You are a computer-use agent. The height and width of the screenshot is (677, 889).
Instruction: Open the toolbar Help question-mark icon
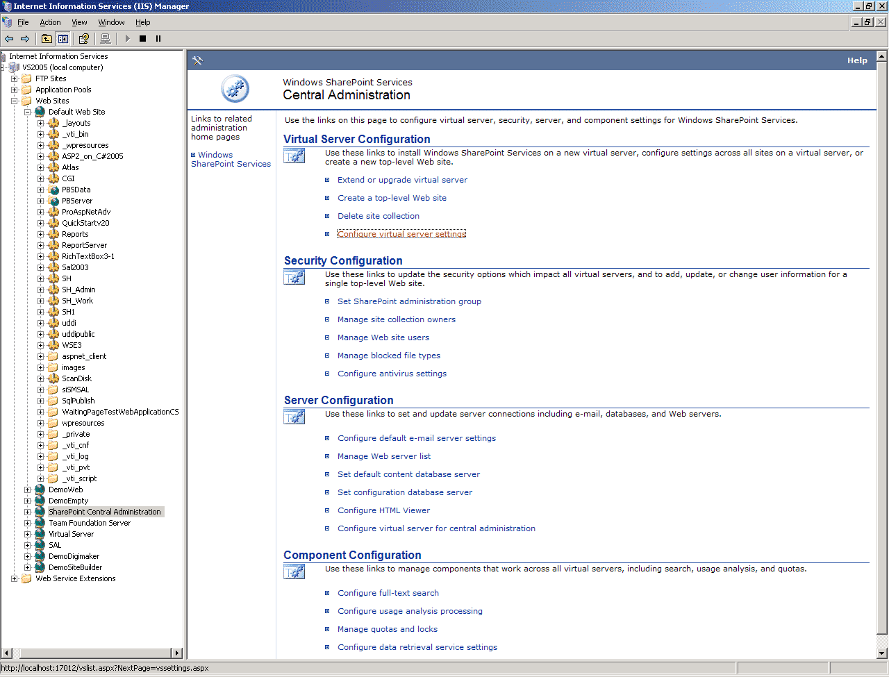pyautogui.click(x=84, y=39)
